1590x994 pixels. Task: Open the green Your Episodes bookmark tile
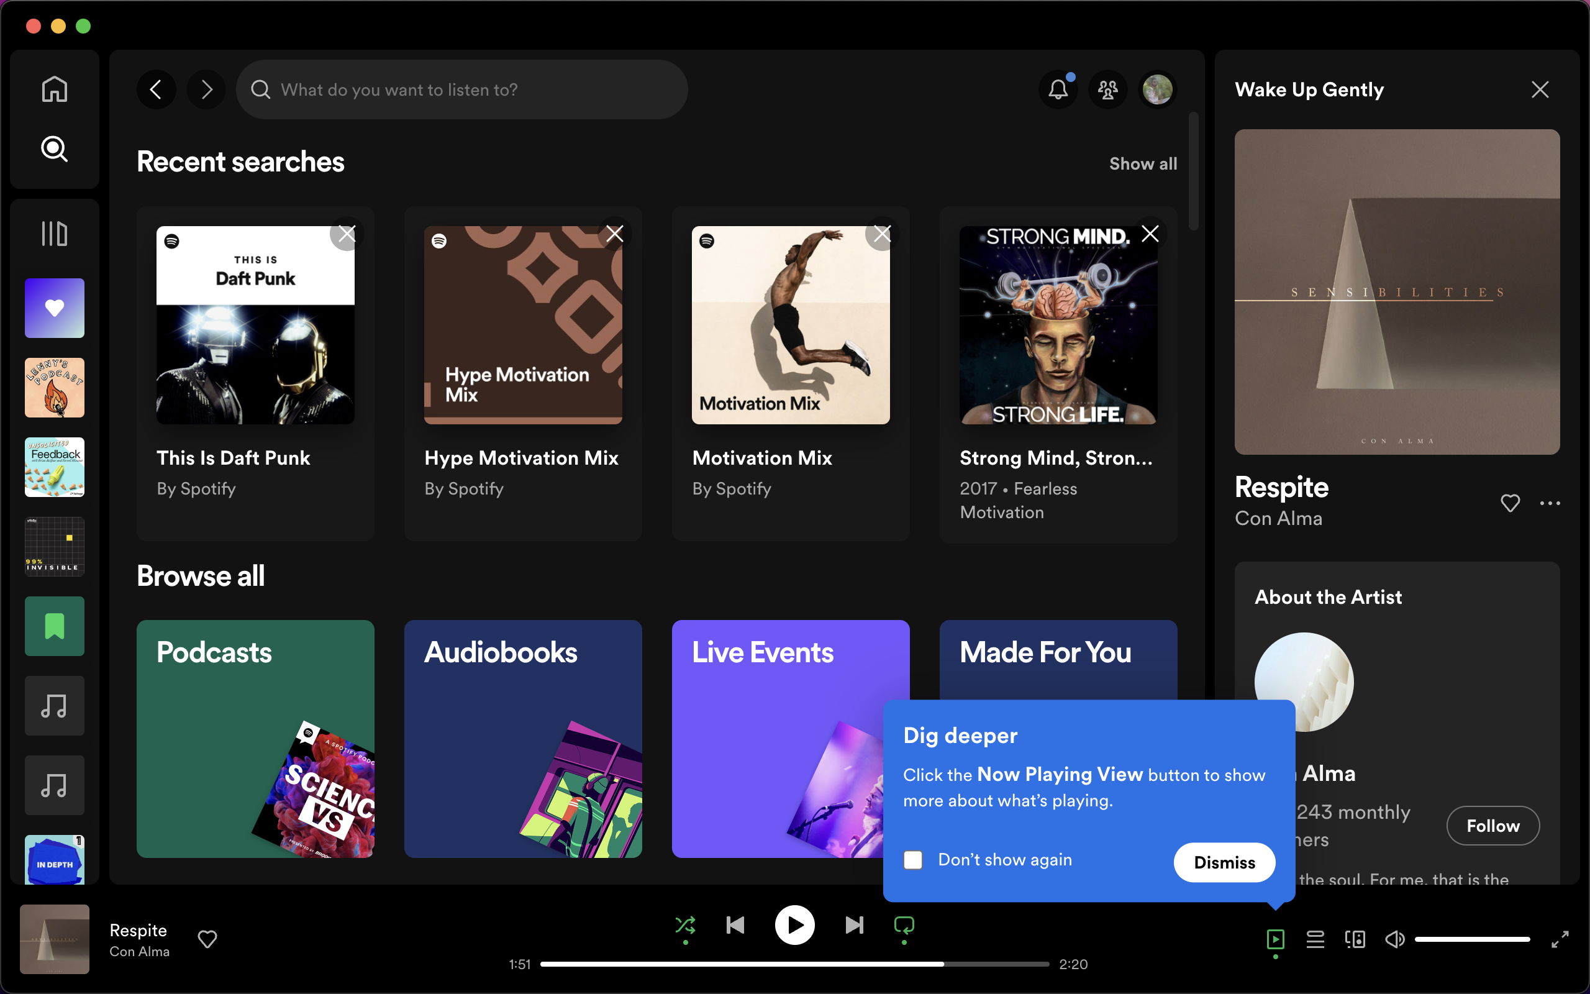(55, 626)
